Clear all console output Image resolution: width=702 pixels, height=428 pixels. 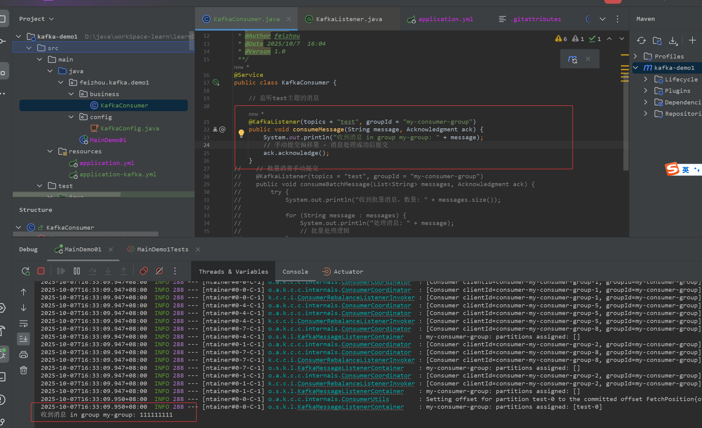coord(24,370)
